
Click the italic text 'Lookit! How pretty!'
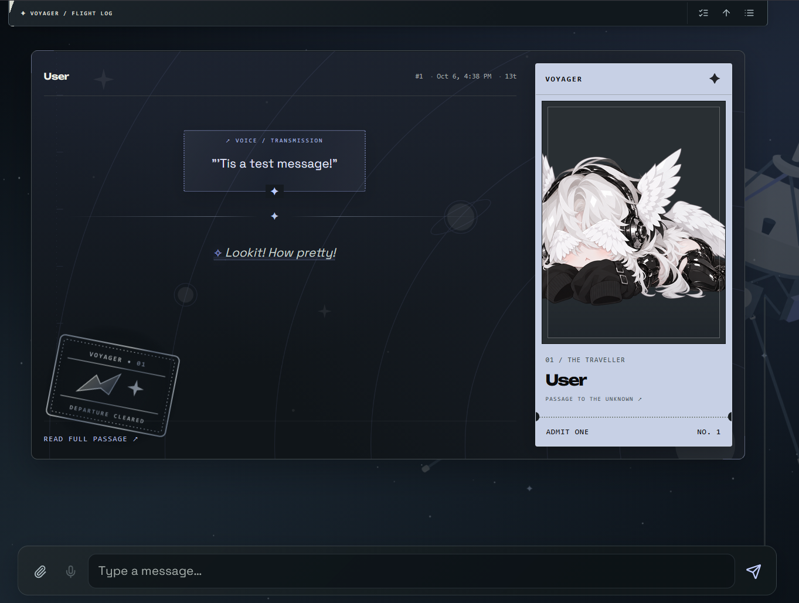click(x=281, y=253)
